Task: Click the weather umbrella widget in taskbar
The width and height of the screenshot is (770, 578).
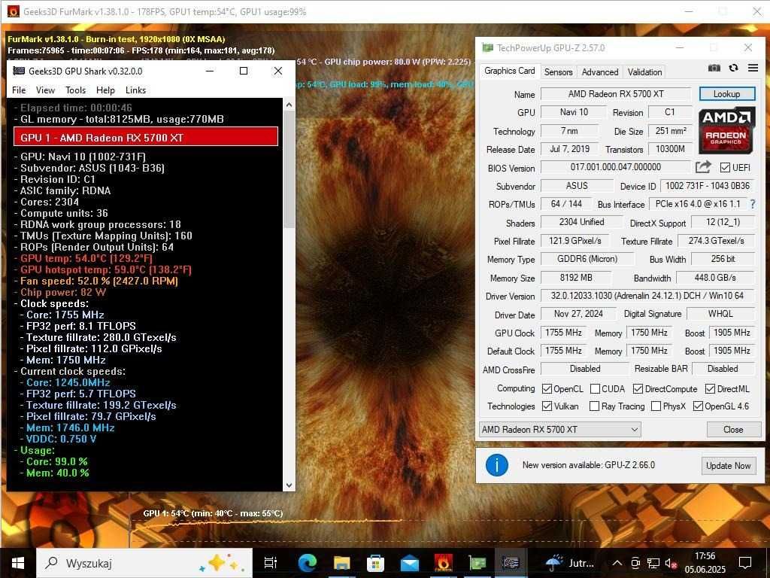Action: (554, 563)
